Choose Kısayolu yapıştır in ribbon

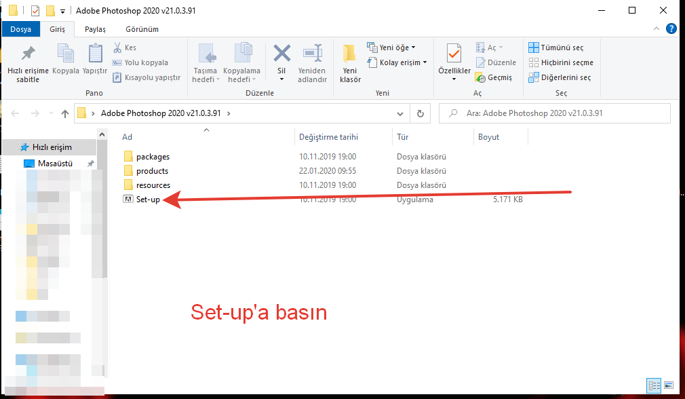pos(146,77)
